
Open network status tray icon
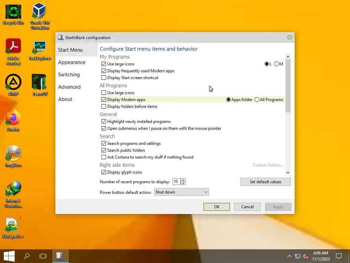click(298, 256)
